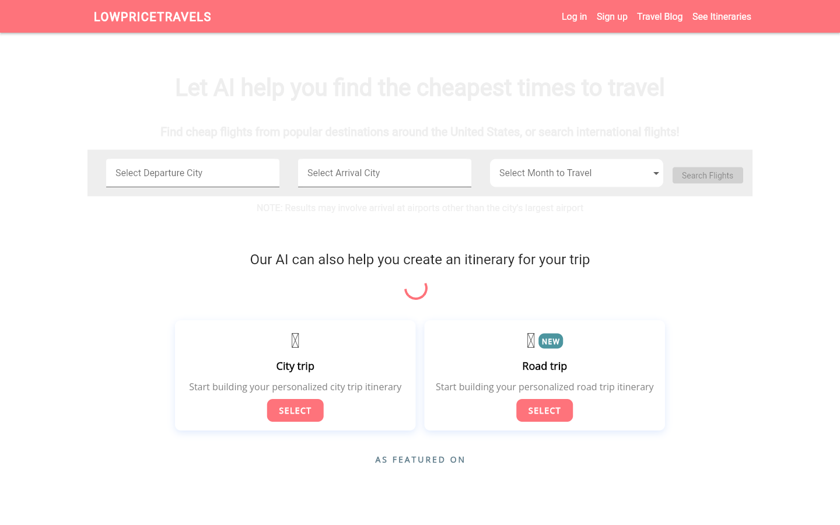Viewport: 840px width, 525px height.
Task: Click the Road trip card icon
Action: point(530,340)
